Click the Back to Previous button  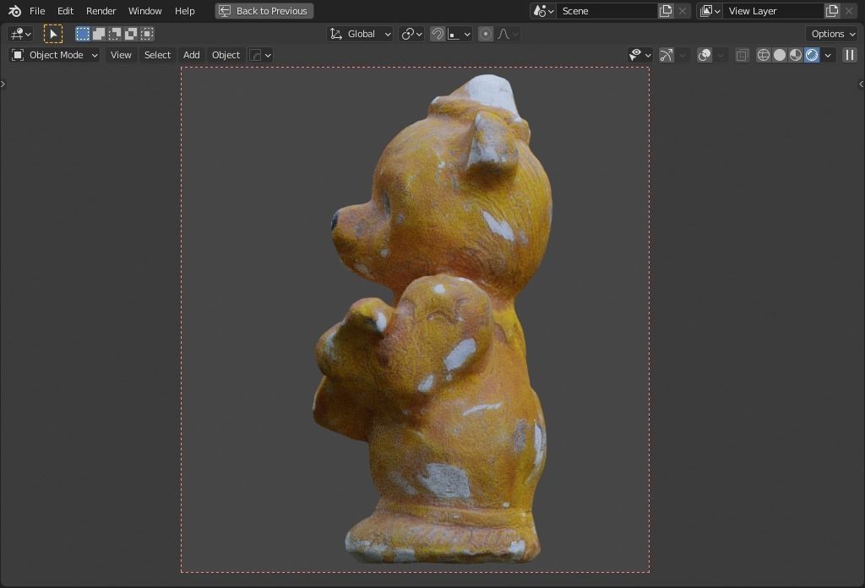pos(264,11)
